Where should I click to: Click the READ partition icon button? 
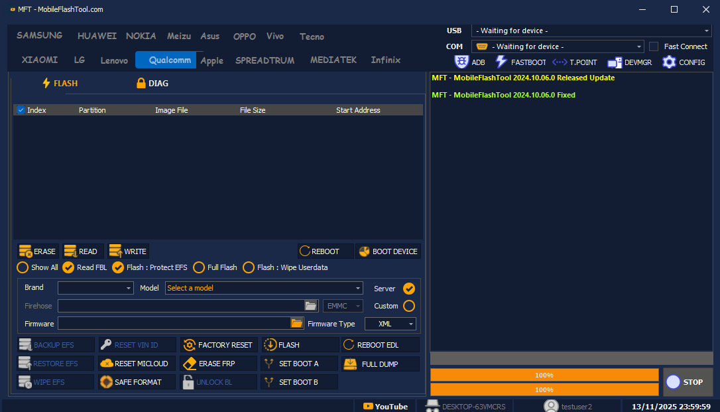point(83,251)
